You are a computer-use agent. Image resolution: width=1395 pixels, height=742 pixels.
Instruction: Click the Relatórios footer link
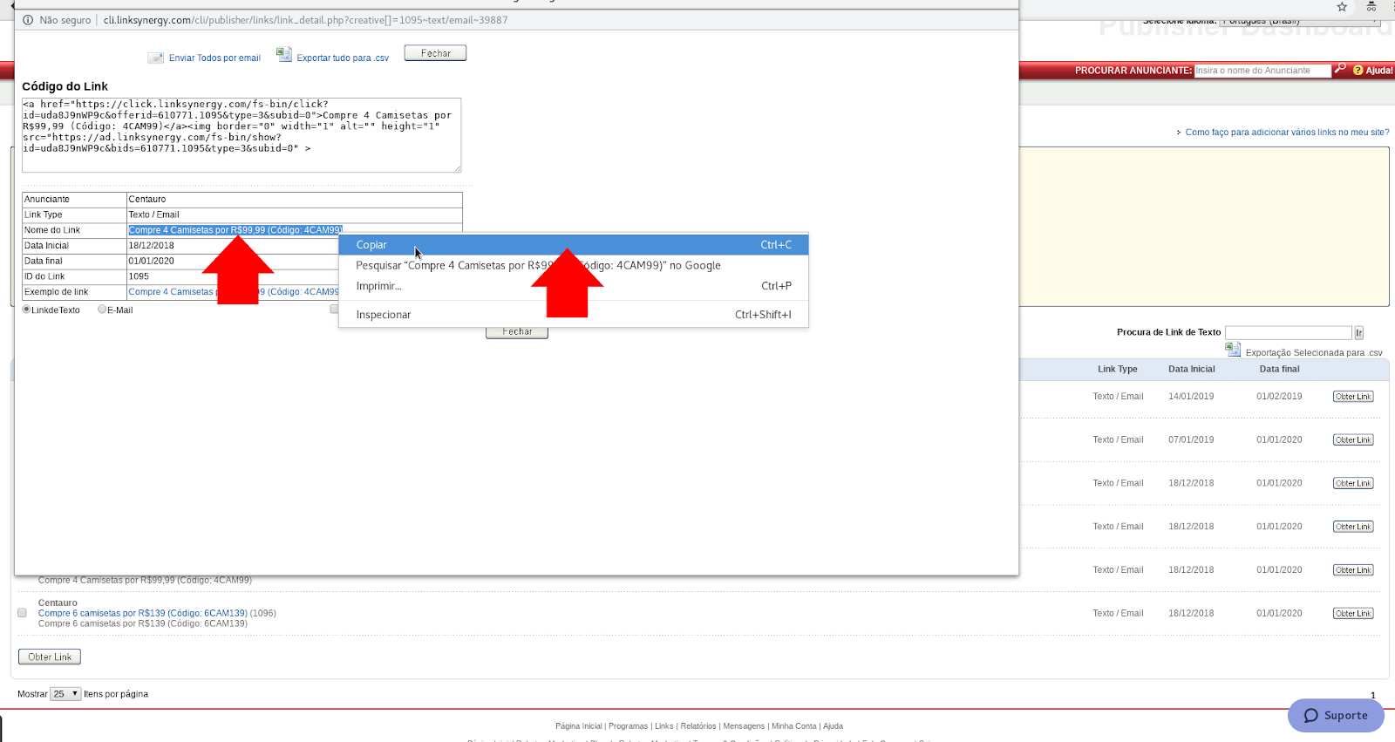698,726
